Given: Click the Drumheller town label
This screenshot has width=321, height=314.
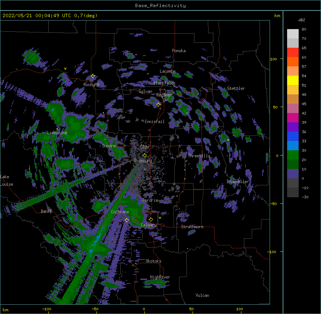Looking at the screenshot, I should coord(238,182).
